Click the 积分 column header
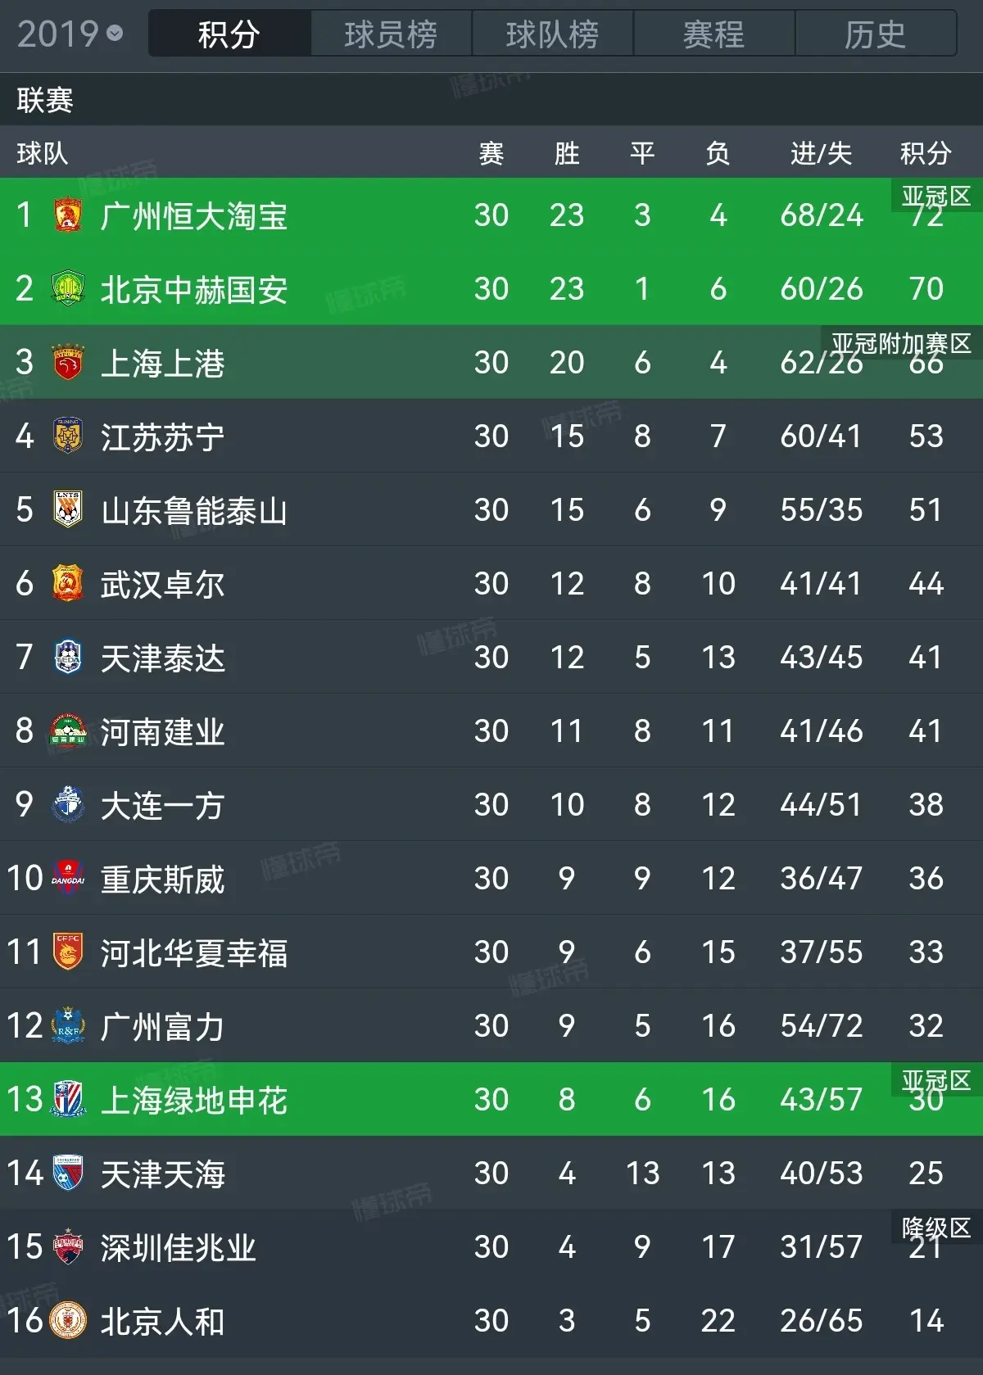 coord(926,153)
